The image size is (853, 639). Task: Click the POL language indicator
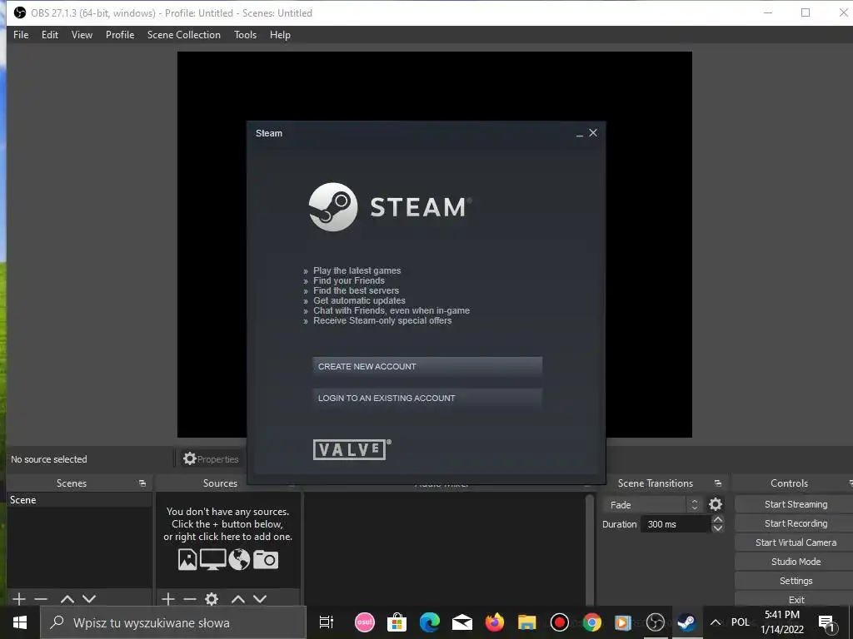click(x=740, y=622)
